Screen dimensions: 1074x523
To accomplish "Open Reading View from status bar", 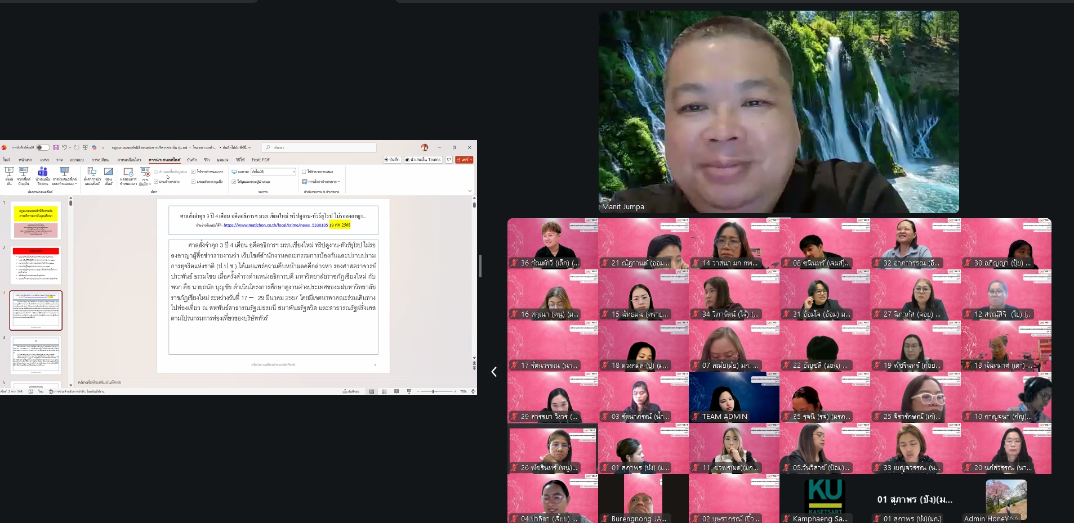I will tap(396, 391).
